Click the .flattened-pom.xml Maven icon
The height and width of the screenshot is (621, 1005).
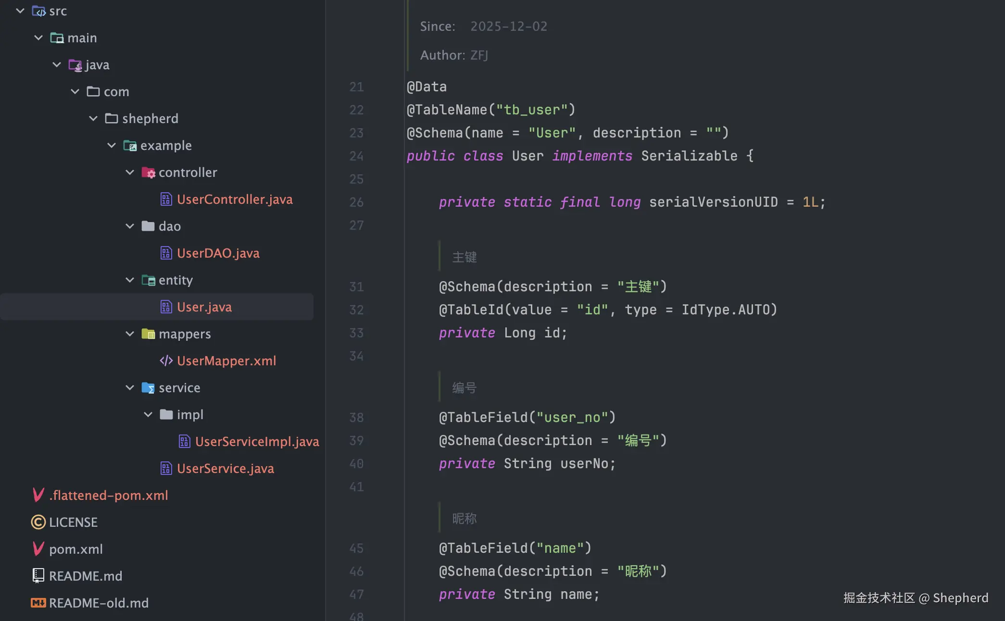tap(38, 495)
